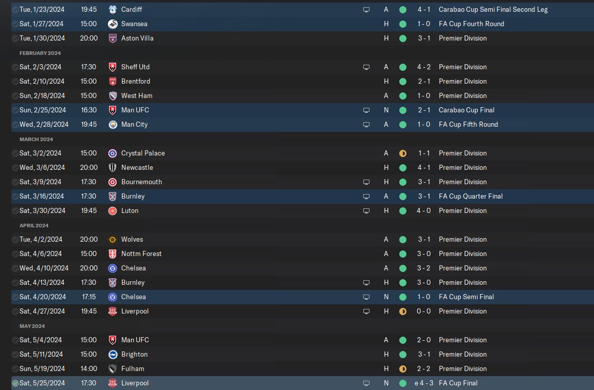594x390 pixels.
Task: Click TV broadcast icon on Carabao Cup Final row
Action: click(366, 110)
